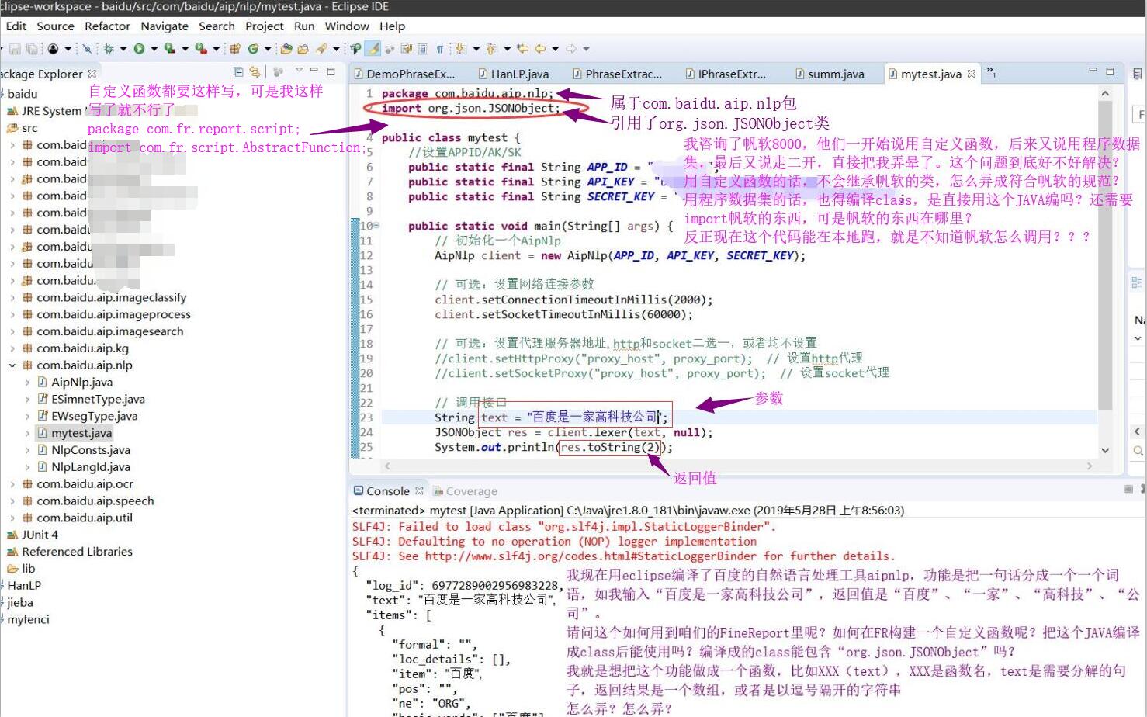Close the mytest.java editor tab

click(971, 74)
